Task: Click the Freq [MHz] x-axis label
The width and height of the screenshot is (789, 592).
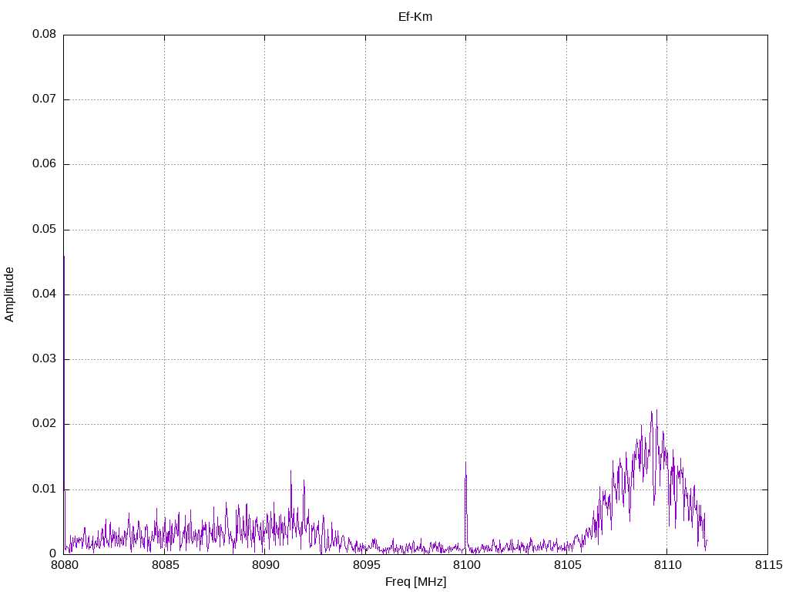Action: [x=415, y=582]
